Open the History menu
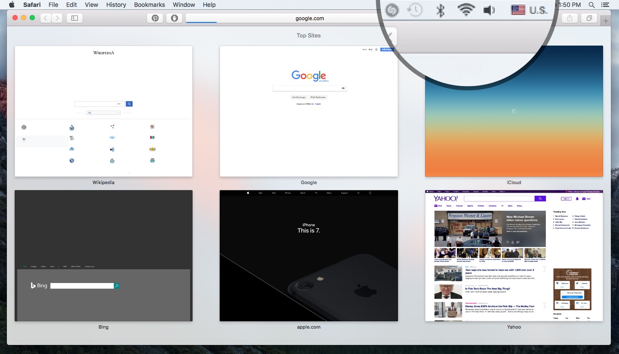The image size is (619, 354). click(x=116, y=5)
